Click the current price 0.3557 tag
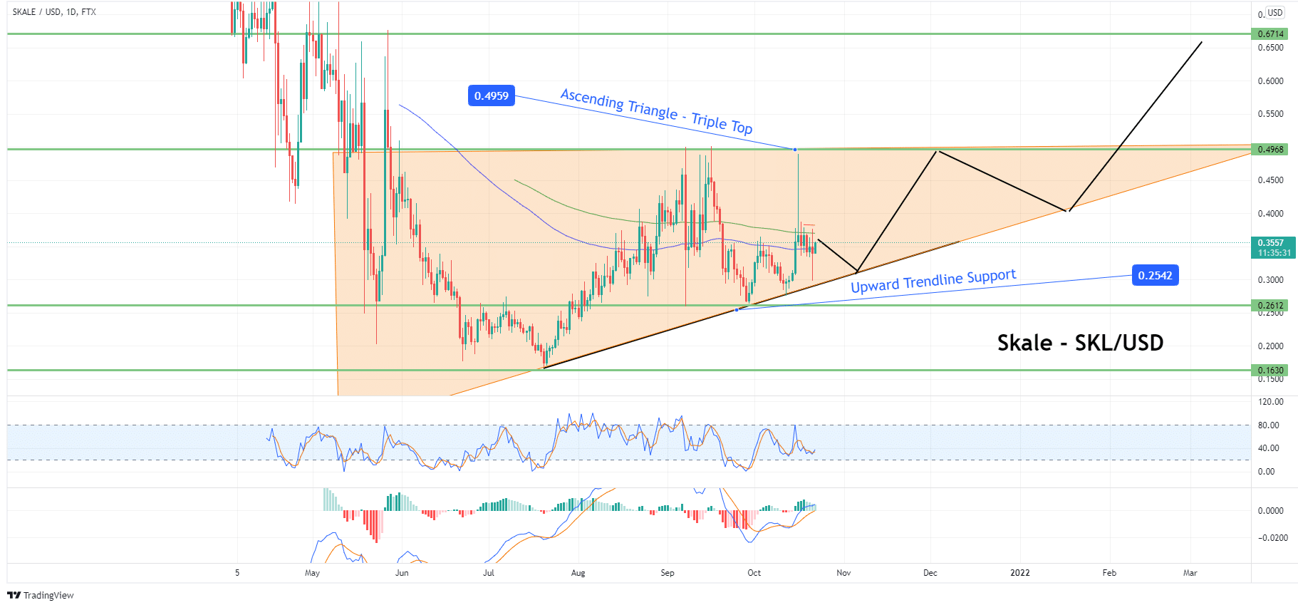Screen dimensions: 1298x605 click(1273, 247)
